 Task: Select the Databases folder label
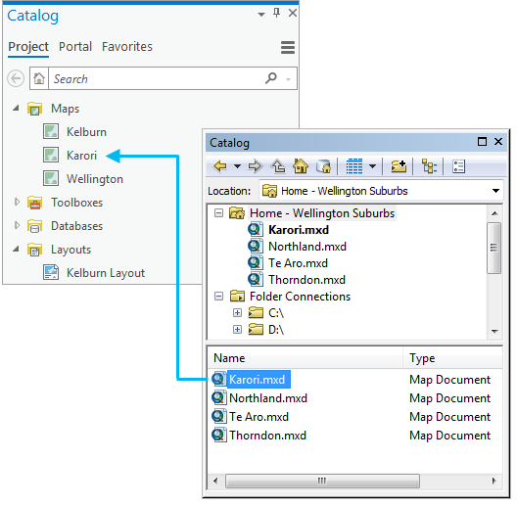pyautogui.click(x=76, y=226)
